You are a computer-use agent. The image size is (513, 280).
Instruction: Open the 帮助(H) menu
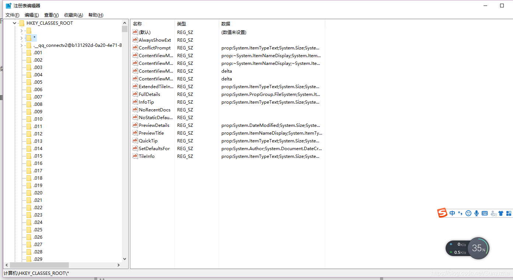tap(96, 15)
